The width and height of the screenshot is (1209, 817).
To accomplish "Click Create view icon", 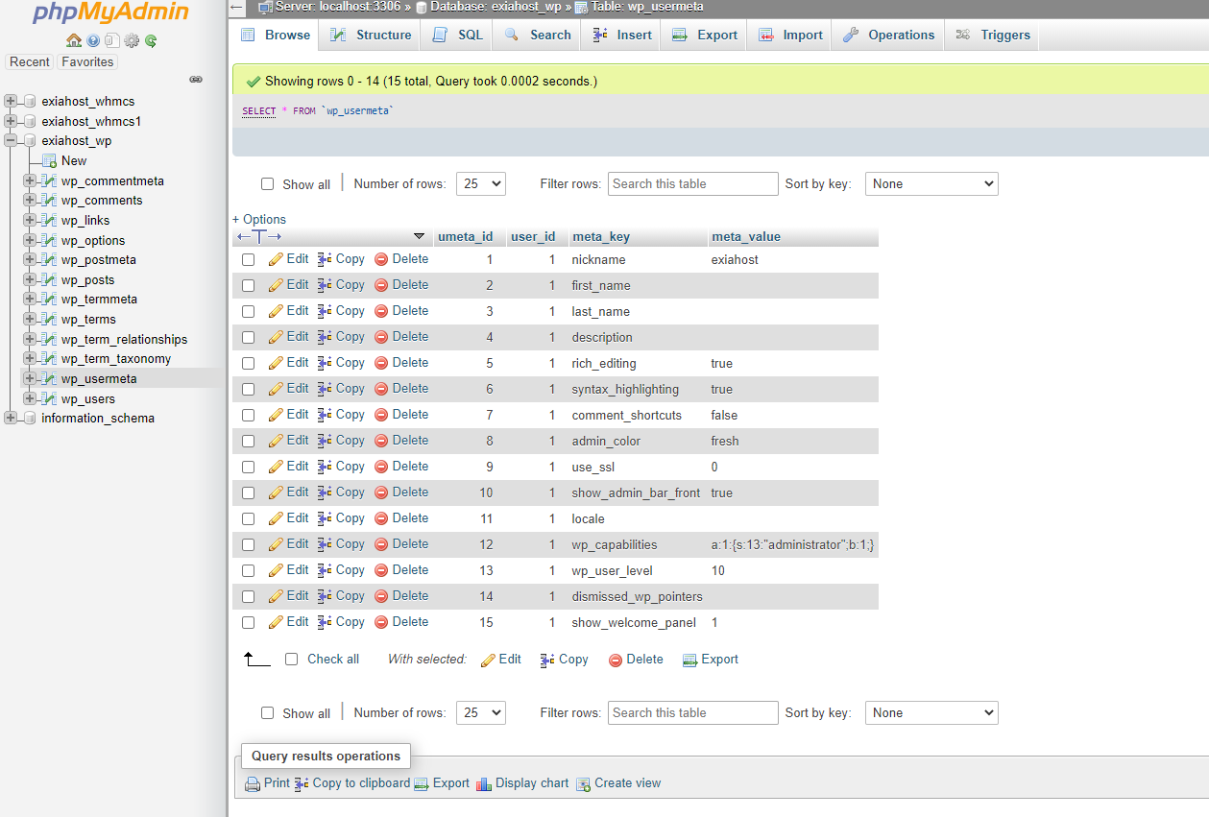I will 583,783.
